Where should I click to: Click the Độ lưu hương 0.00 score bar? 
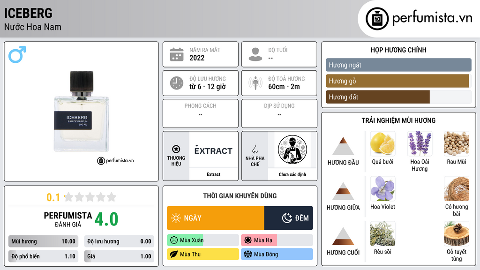coord(119,241)
